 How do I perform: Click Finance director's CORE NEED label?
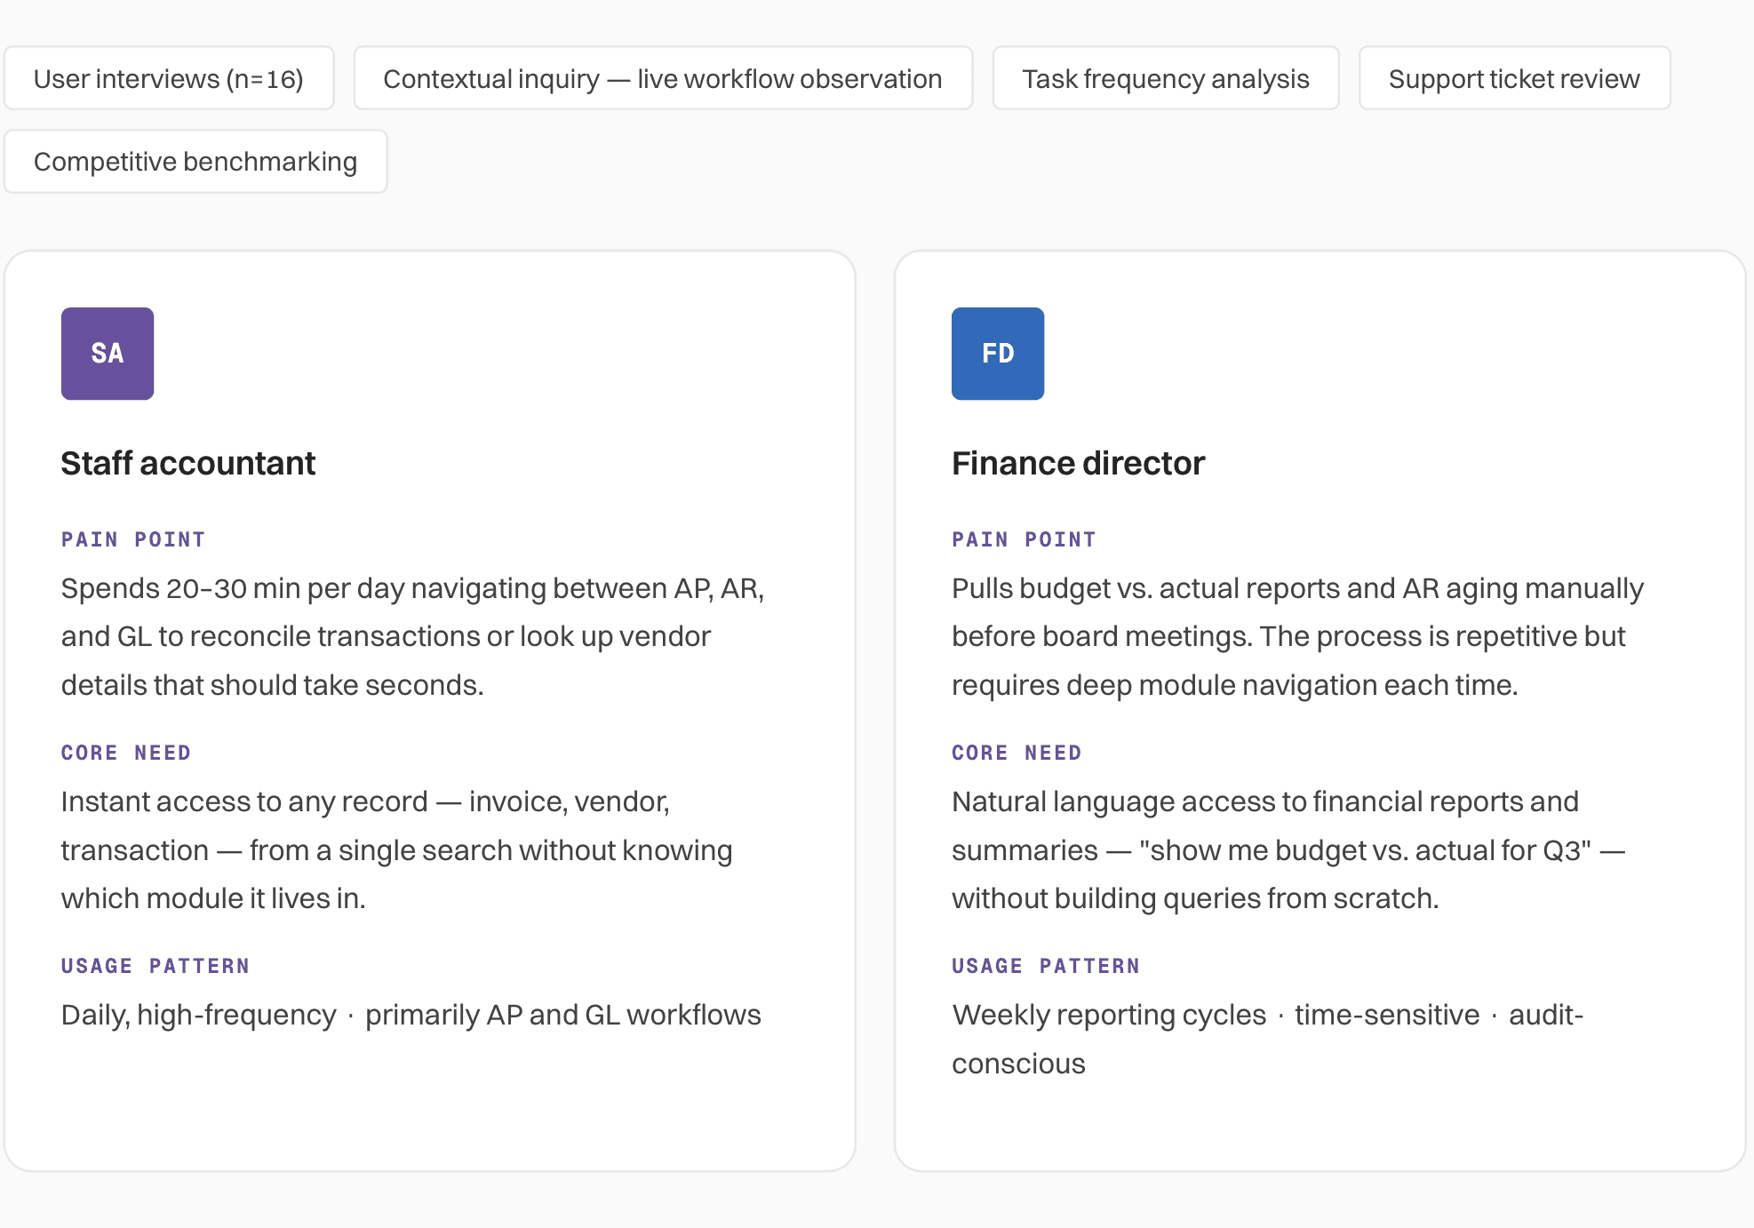pyautogui.click(x=1017, y=753)
